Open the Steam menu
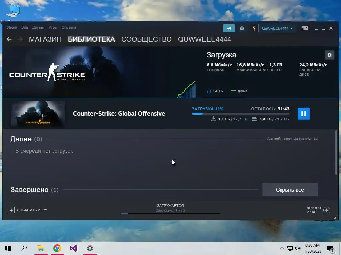 (12, 27)
